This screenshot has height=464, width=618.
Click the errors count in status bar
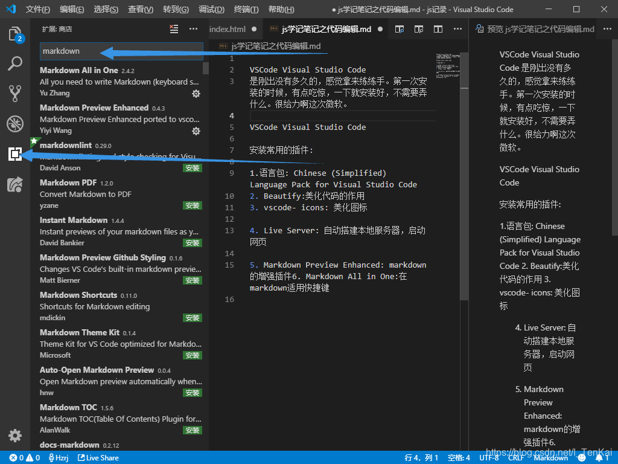click(16, 458)
